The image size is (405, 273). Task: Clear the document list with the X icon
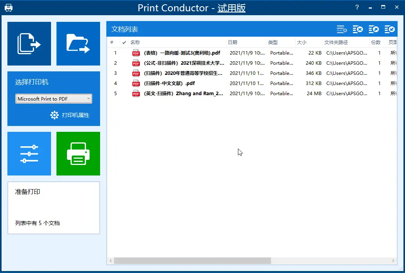pyautogui.click(x=357, y=29)
